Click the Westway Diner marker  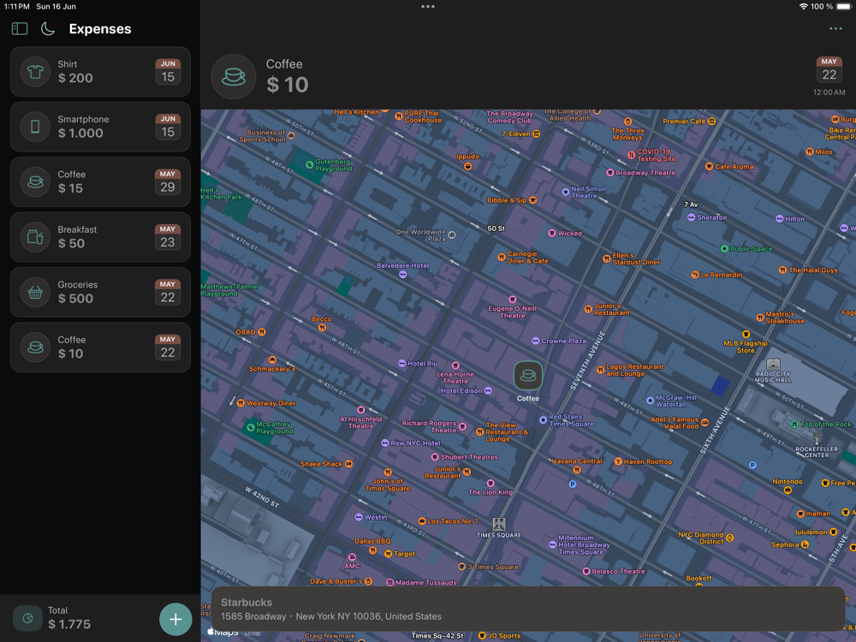(241, 403)
